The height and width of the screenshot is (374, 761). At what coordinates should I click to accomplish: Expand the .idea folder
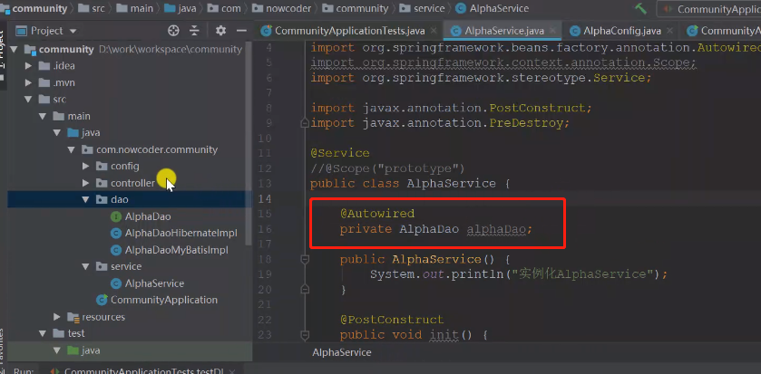[29, 66]
